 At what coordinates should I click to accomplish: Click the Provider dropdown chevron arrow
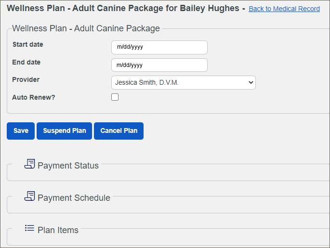point(251,82)
